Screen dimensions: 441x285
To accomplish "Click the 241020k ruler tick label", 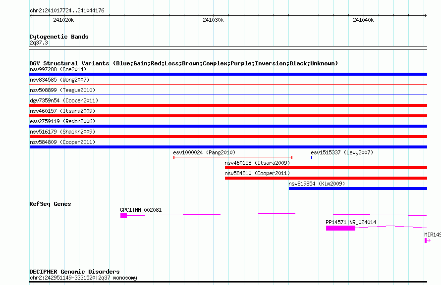I will (x=63, y=20).
